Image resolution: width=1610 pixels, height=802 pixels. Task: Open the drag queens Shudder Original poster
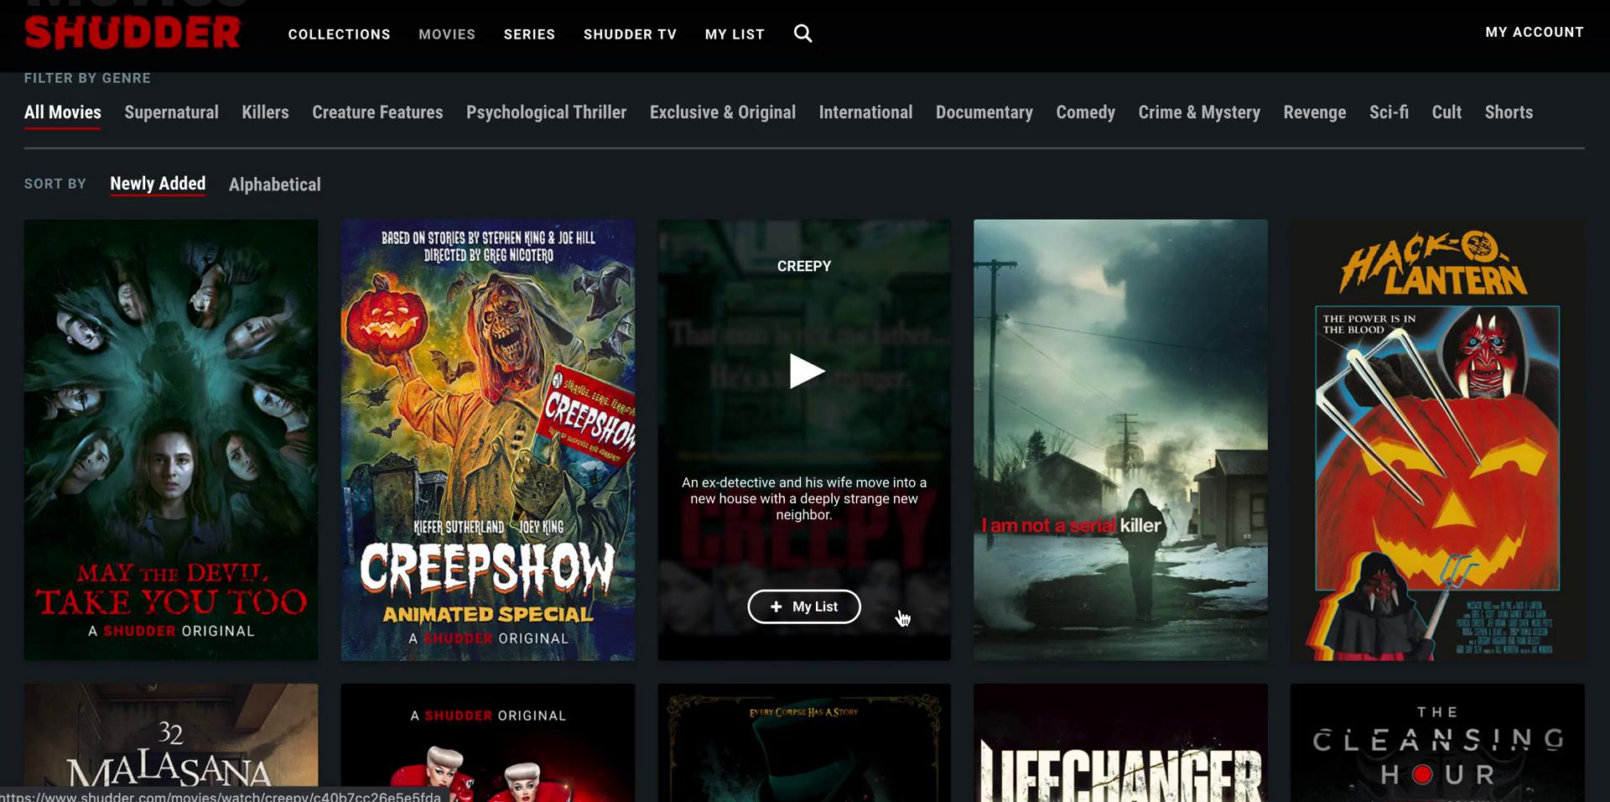(x=487, y=742)
